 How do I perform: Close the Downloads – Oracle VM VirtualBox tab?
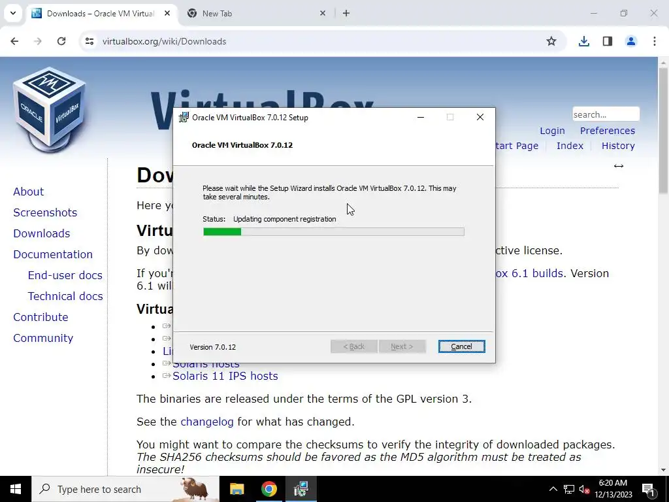[167, 13]
